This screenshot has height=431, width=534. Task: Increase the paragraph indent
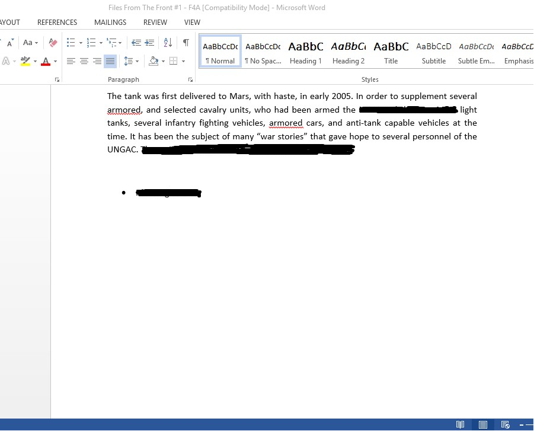tap(149, 43)
